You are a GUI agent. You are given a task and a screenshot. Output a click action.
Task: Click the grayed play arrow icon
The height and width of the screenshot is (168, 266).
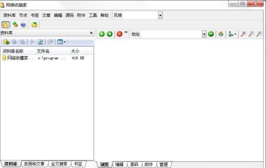pyautogui.click(x=32, y=42)
